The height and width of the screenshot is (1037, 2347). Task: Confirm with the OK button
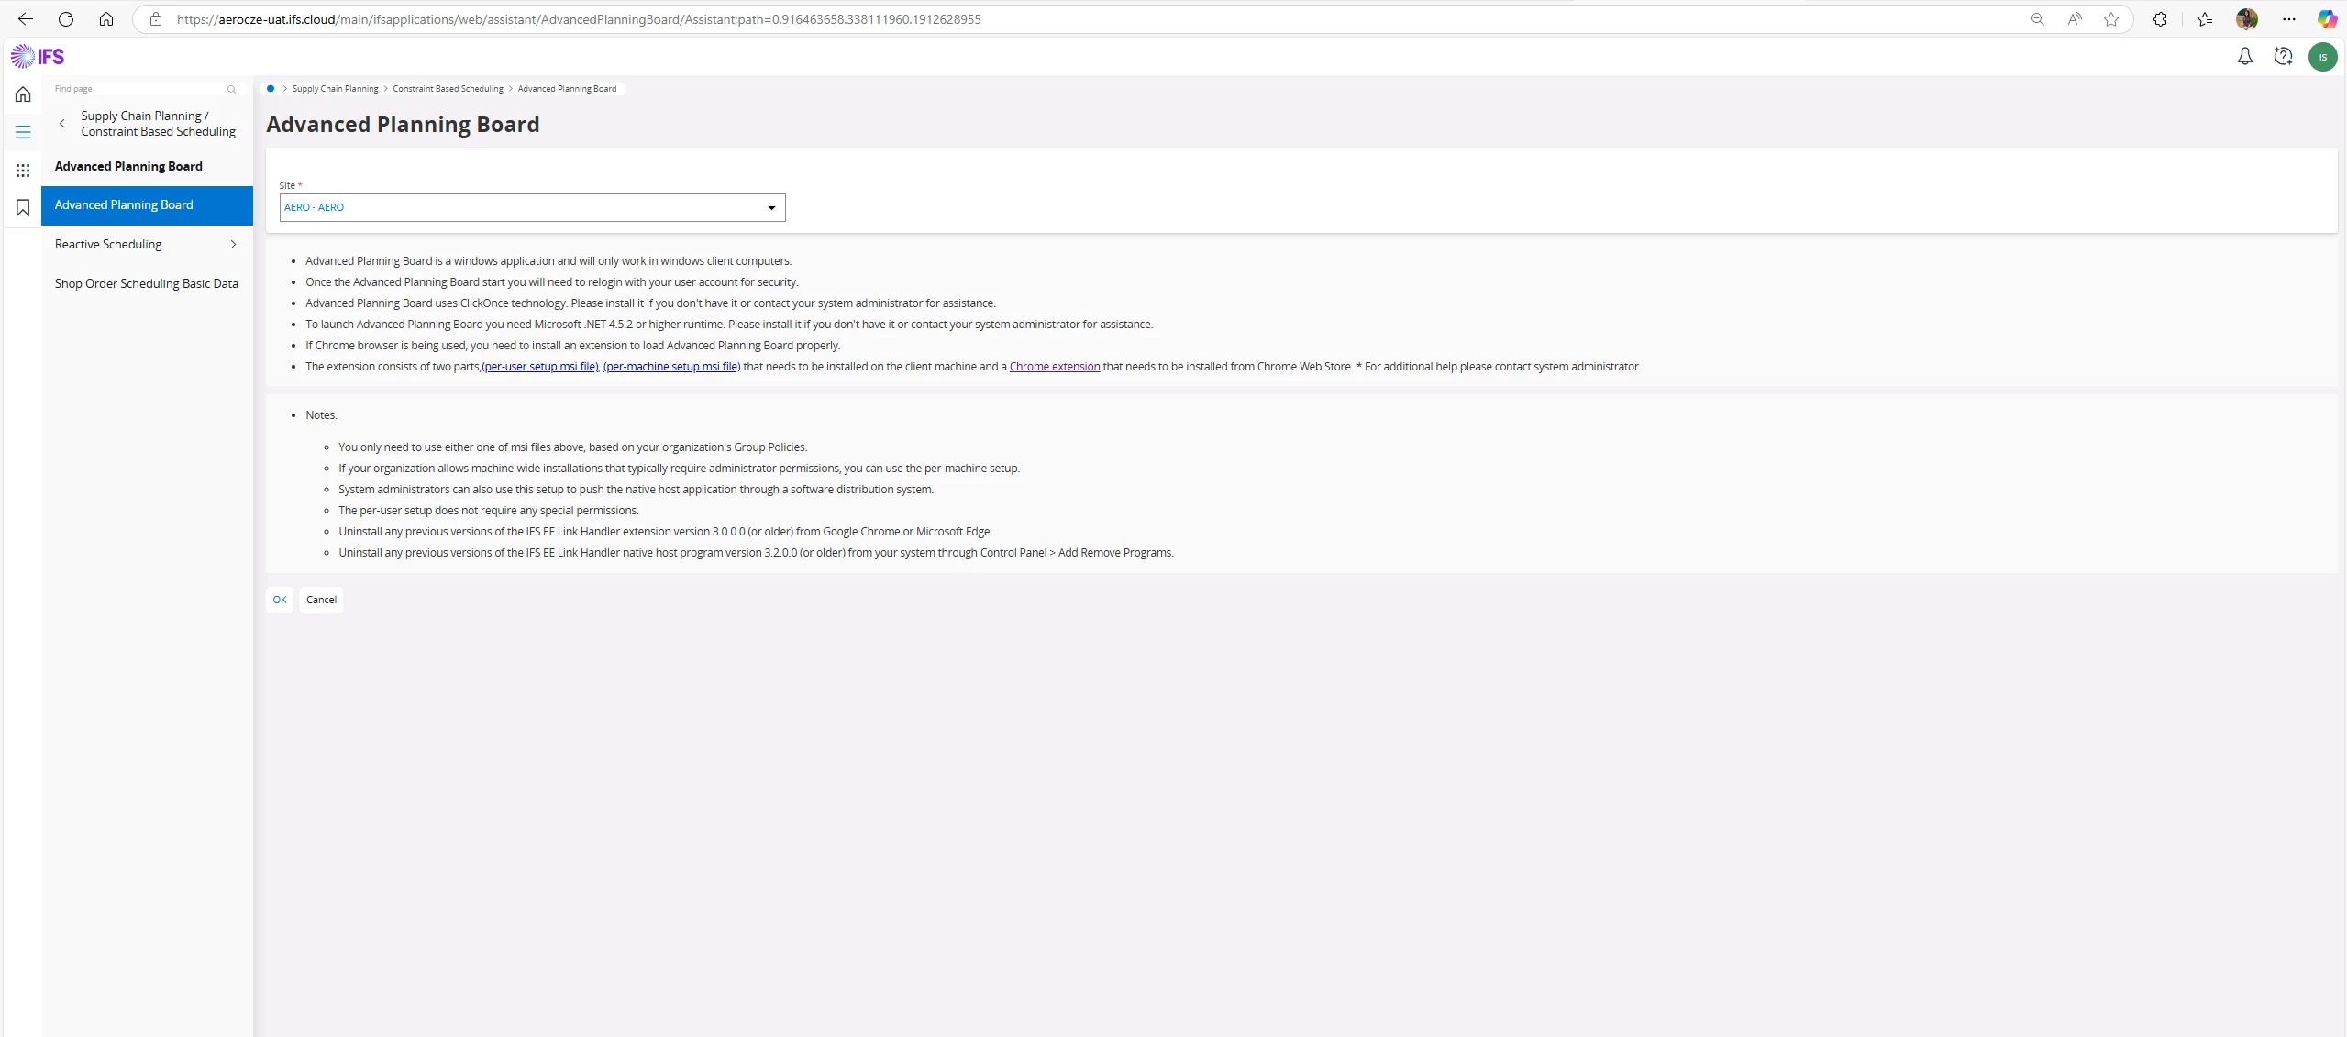coord(280,600)
